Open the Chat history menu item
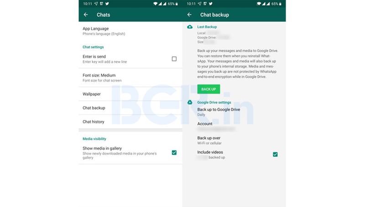Image resolution: width=365 pixels, height=207 pixels. pos(130,122)
